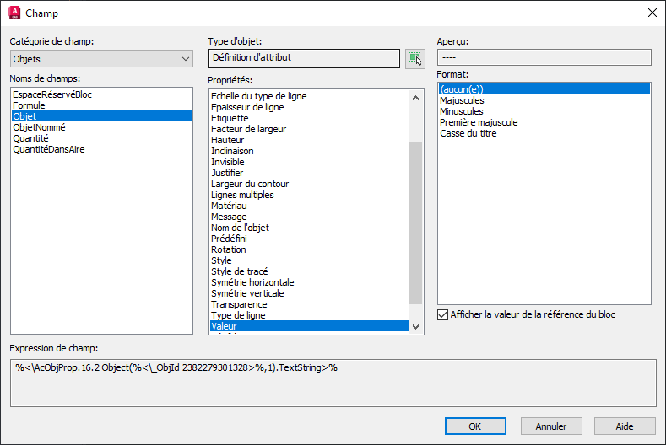
Task: Click the Expression de champ text box
Action: pyautogui.click(x=333, y=383)
